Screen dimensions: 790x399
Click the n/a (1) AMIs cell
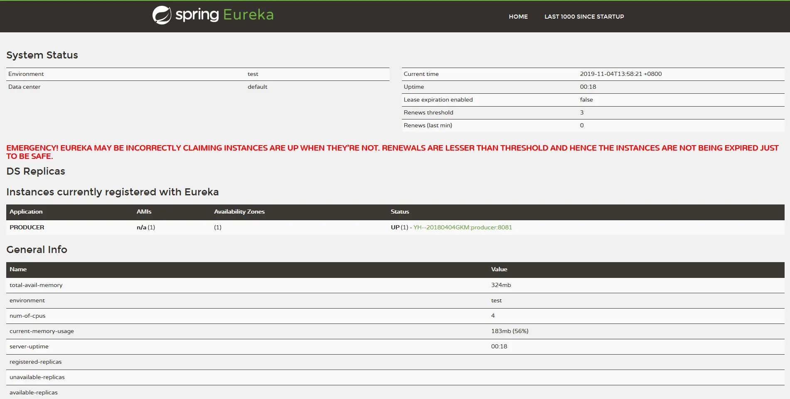[x=146, y=227]
